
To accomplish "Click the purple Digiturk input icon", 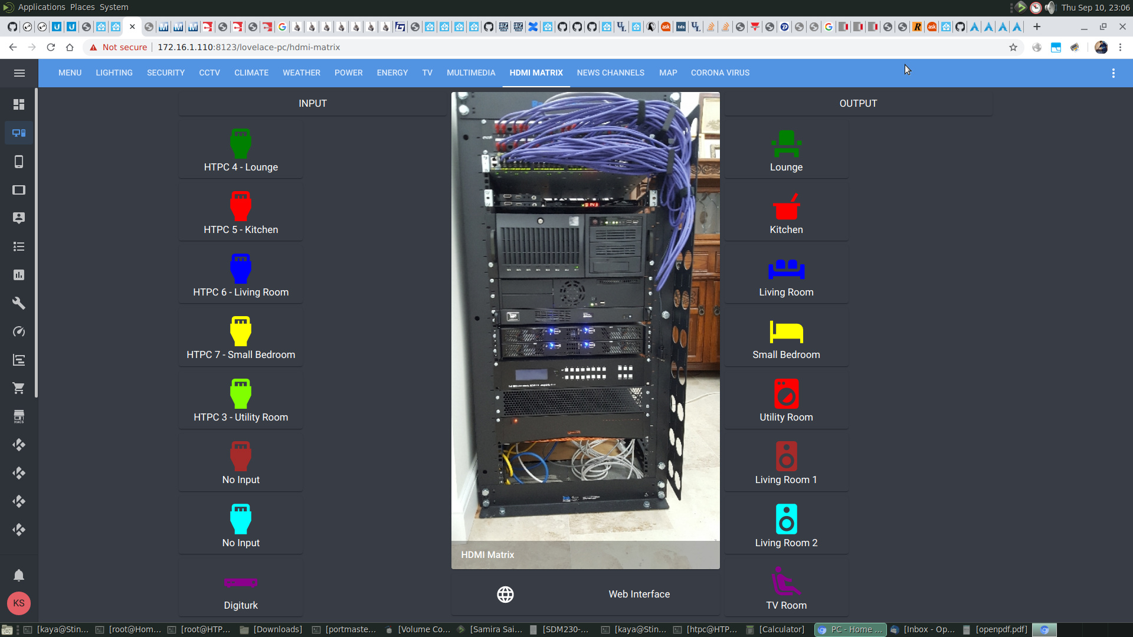I will [240, 582].
